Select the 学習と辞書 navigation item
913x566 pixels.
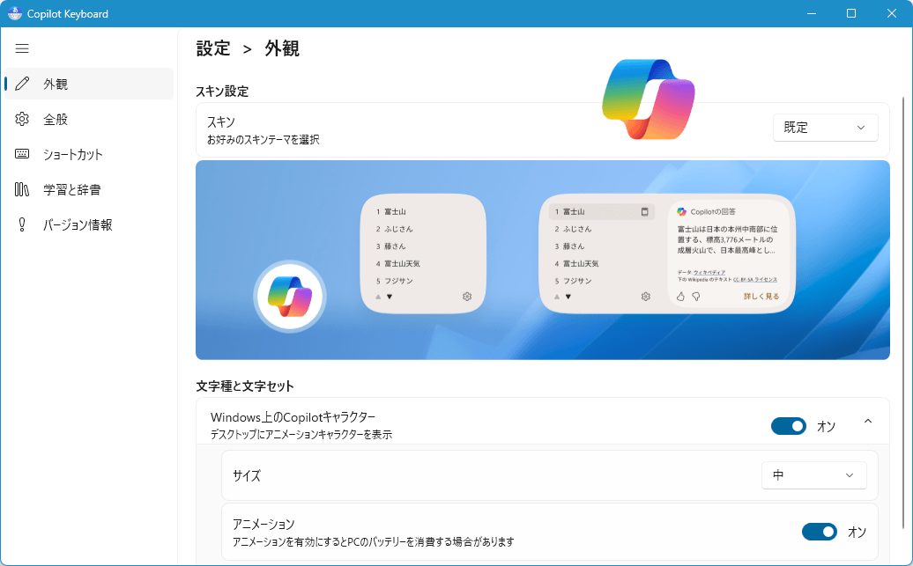72,189
